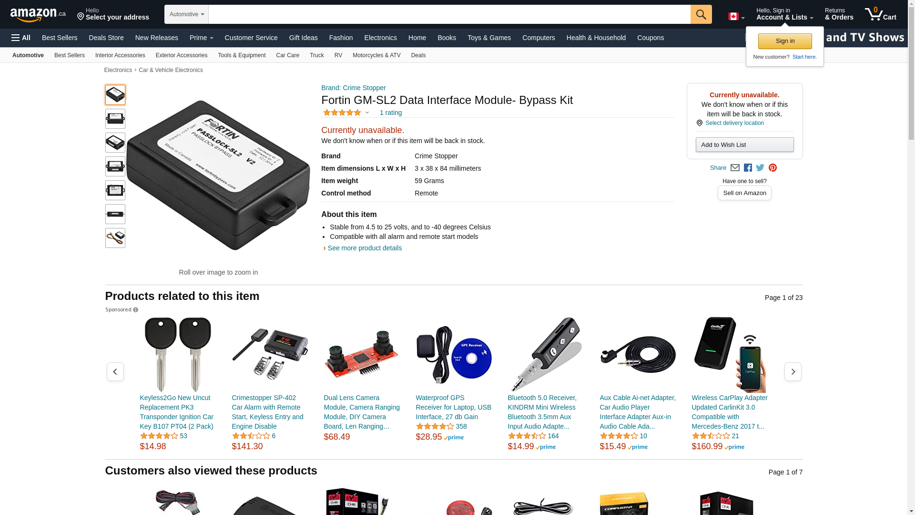Open the Prime menu in navigation bar
The height and width of the screenshot is (515, 915).
point(201,38)
